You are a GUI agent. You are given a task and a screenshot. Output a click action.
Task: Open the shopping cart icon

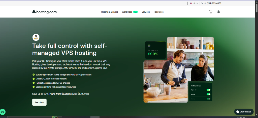(x=211, y=12)
